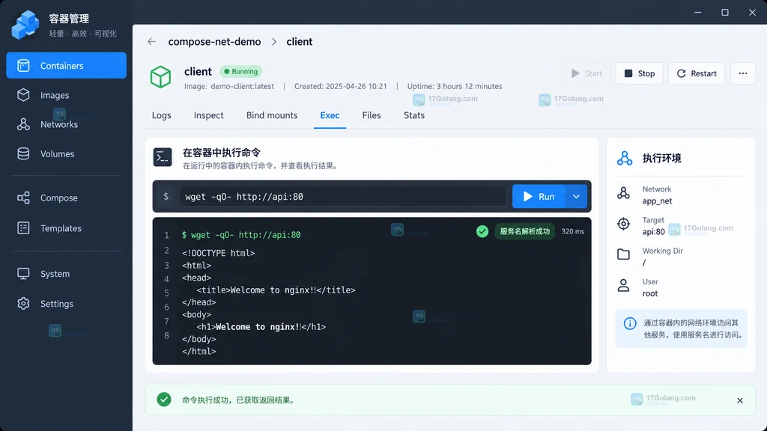767x431 pixels.
Task: Click the info icon in tip box
Action: (x=630, y=323)
